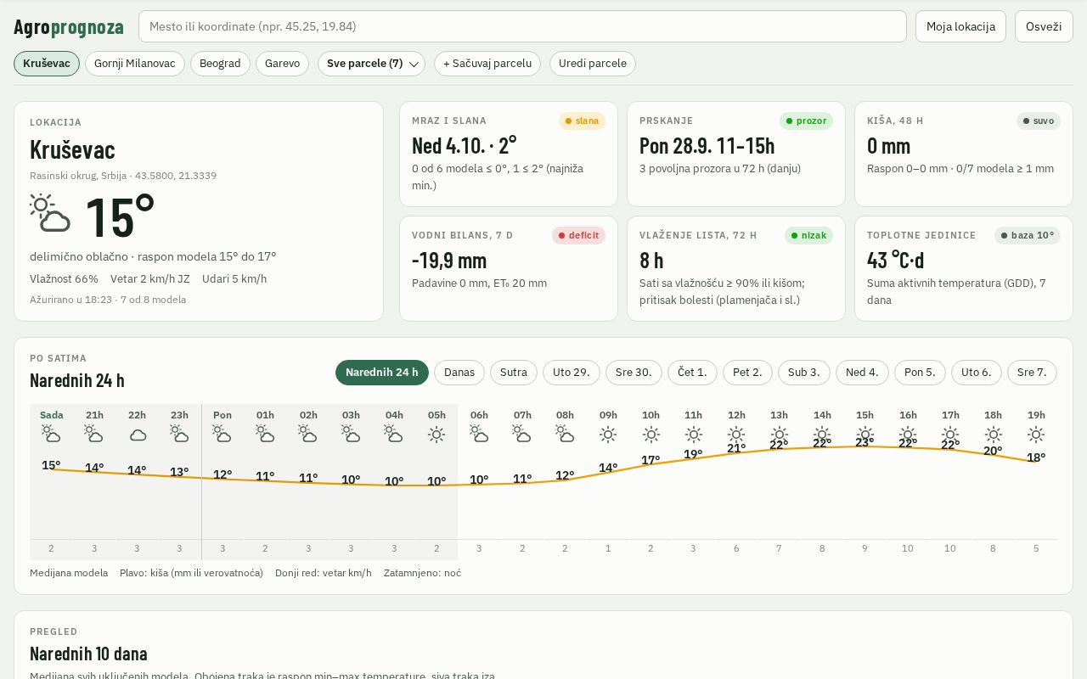Click the weather icon under 08h

[565, 435]
